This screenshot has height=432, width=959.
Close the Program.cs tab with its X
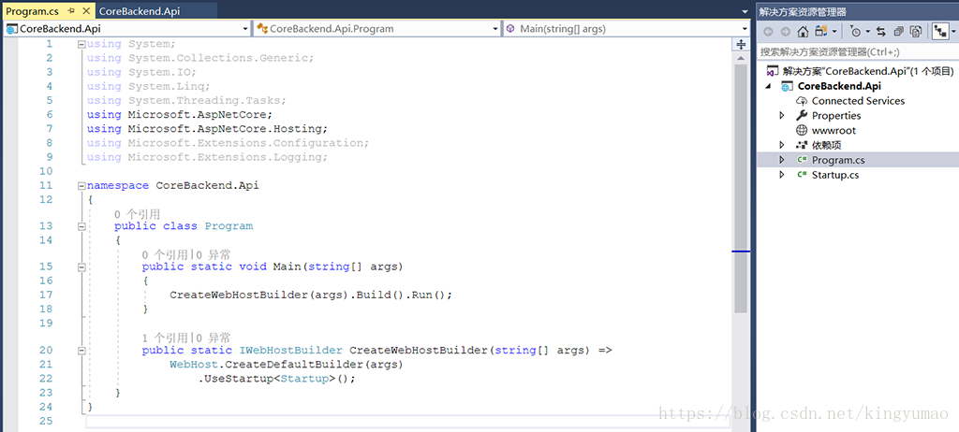pyautogui.click(x=85, y=11)
